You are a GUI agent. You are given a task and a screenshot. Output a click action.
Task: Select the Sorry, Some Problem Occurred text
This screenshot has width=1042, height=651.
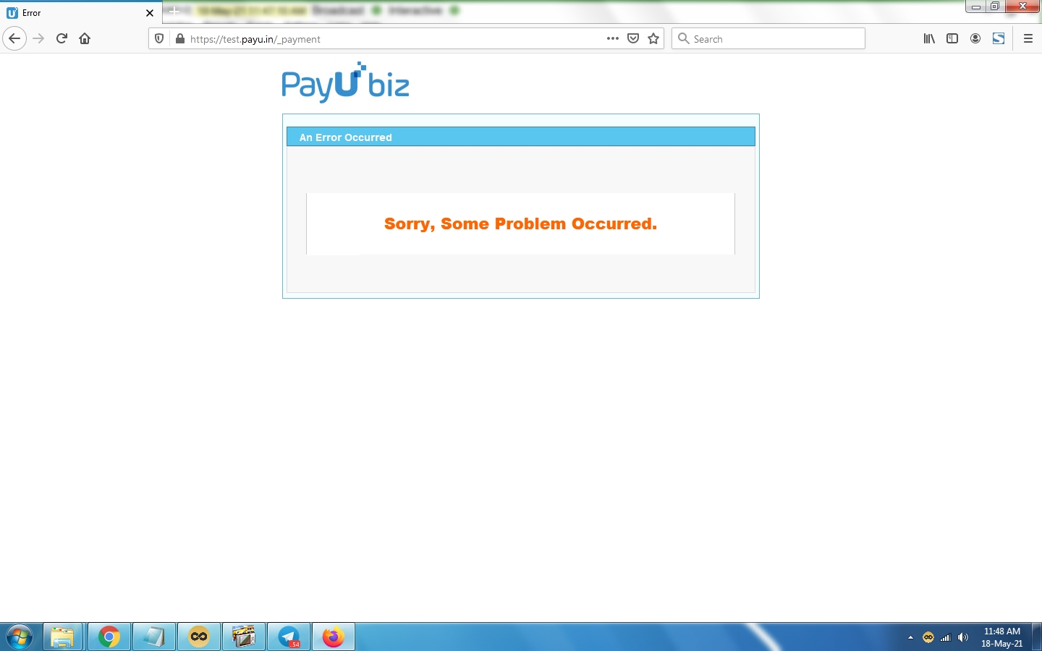(520, 224)
